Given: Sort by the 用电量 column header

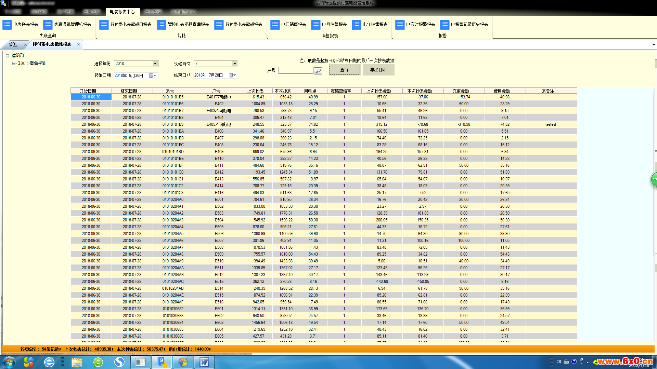Looking at the screenshot, I should tap(313, 91).
